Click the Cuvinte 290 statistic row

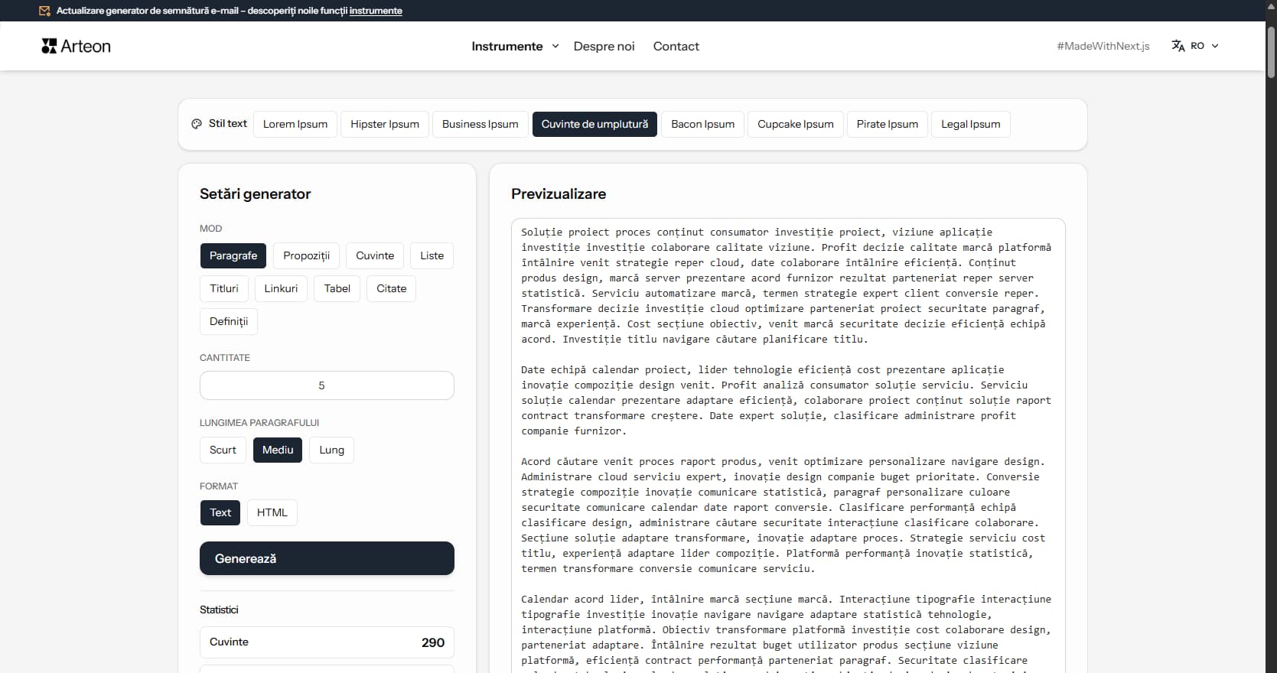(x=327, y=642)
